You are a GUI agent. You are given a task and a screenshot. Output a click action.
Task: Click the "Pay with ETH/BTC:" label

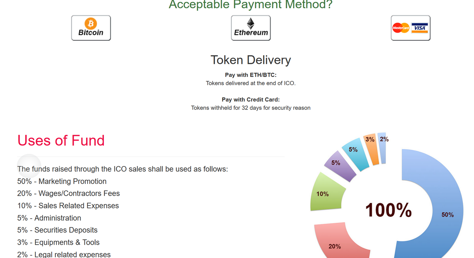(251, 75)
